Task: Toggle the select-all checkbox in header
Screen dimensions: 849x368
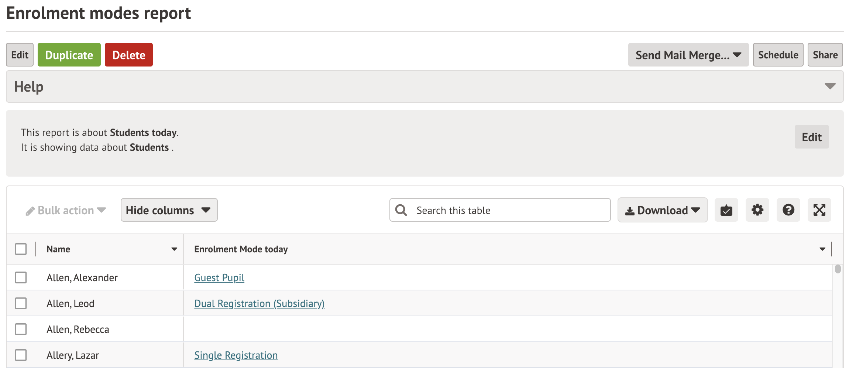Action: [x=21, y=249]
